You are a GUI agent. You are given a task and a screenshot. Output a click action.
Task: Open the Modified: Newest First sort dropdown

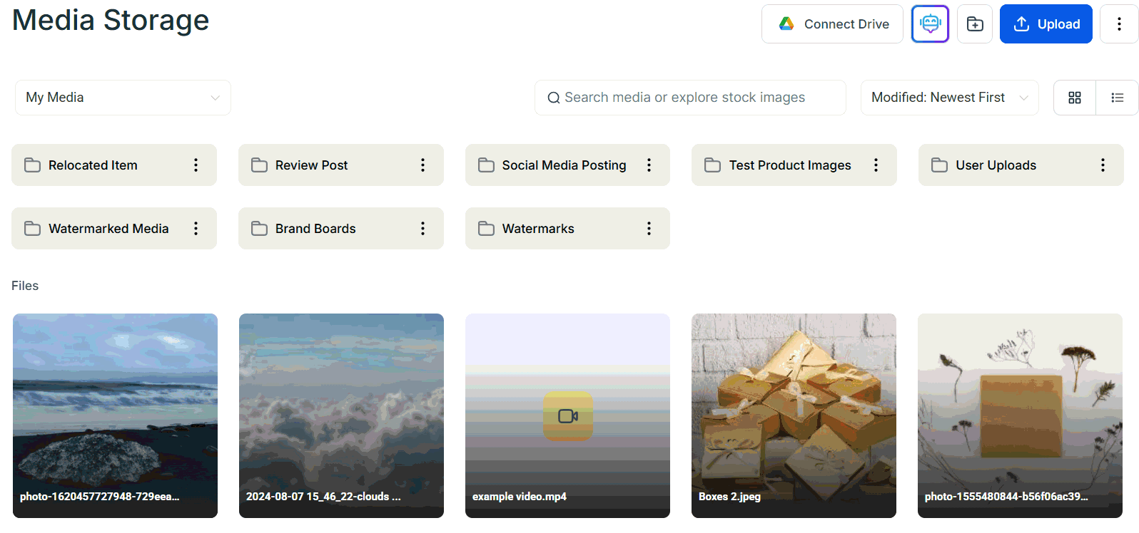[x=949, y=98]
